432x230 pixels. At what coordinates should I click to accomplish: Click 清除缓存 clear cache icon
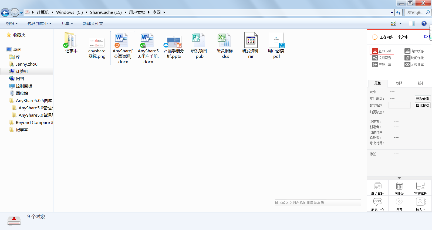(407, 51)
